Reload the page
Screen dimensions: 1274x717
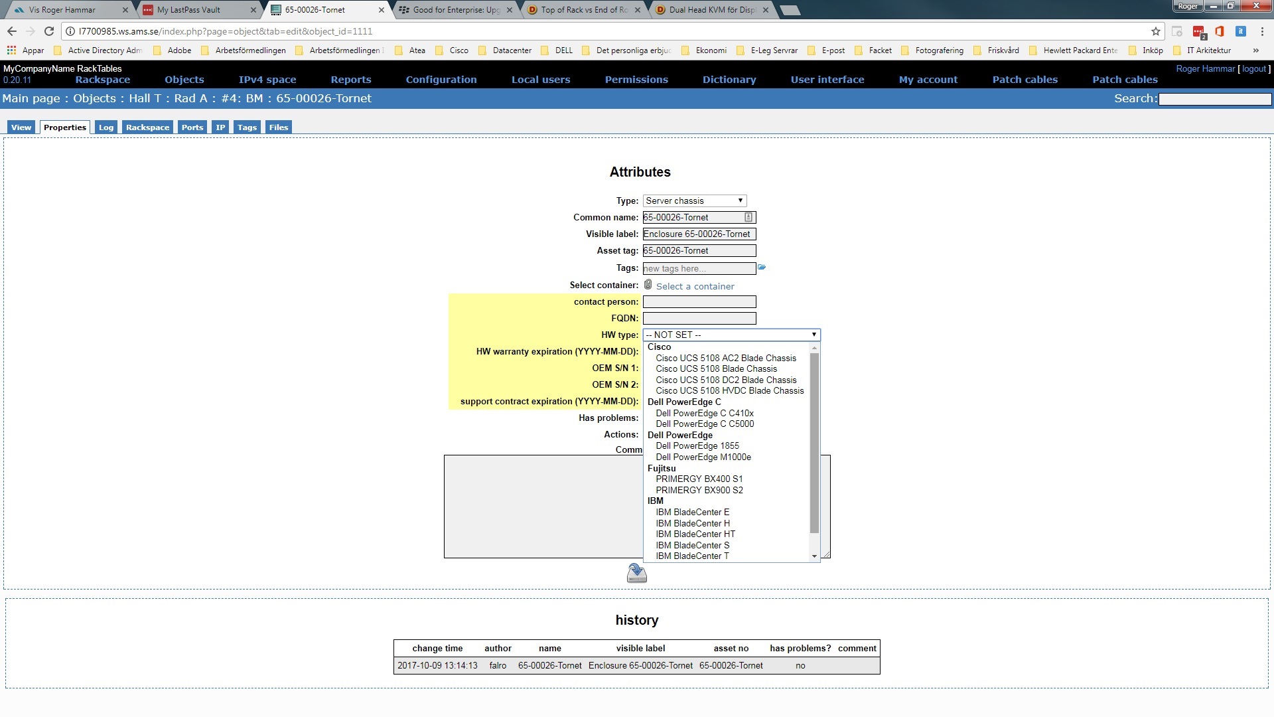[48, 31]
